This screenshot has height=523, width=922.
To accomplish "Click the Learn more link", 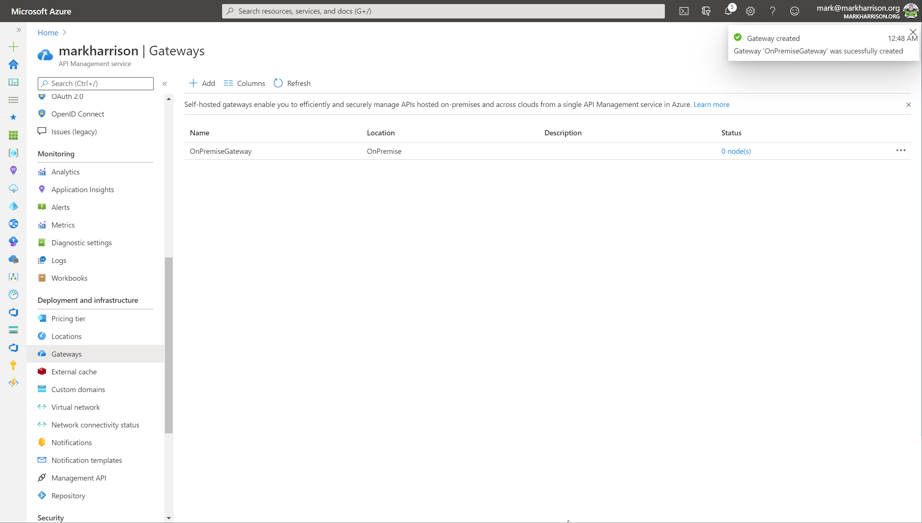I will 711,104.
